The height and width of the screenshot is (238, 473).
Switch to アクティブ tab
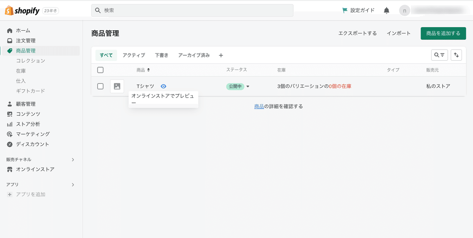[x=134, y=55]
